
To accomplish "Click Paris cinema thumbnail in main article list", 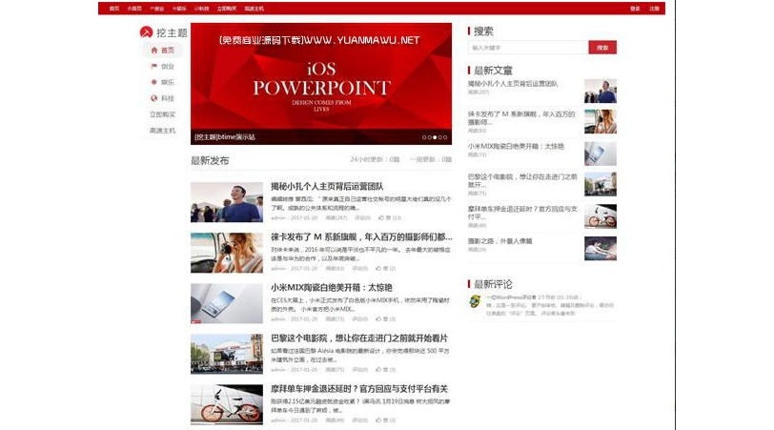I will point(227,354).
